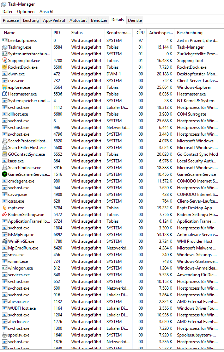Click the MpCmdRun.exe icon
This screenshot has height=352, width=224.
pyautogui.click(x=5, y=248)
